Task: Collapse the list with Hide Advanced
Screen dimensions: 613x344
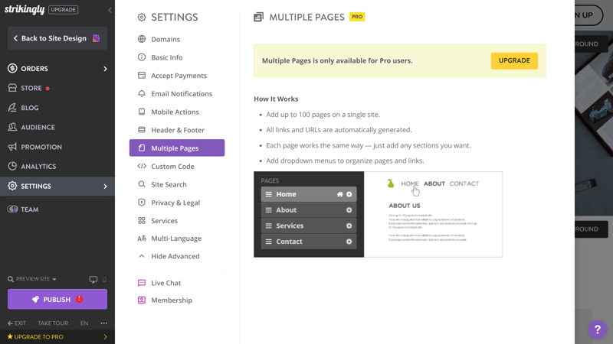Action: (177, 256)
